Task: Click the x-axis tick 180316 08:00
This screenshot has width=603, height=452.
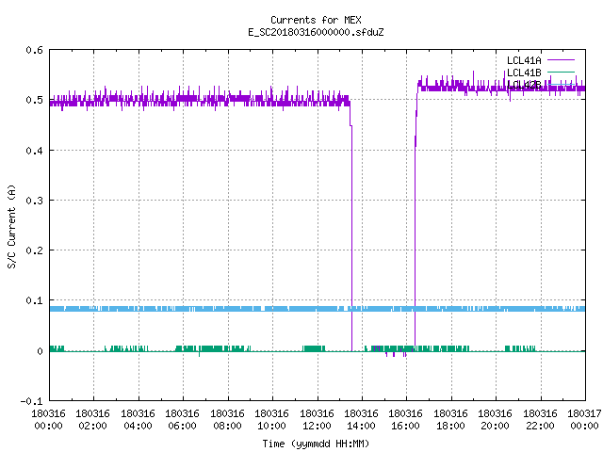Action: 227,420
